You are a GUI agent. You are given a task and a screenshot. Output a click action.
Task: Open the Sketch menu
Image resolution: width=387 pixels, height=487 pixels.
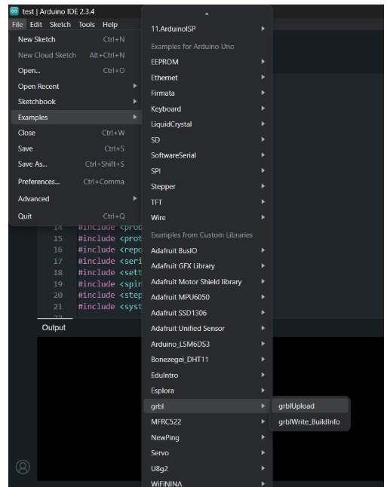[60, 25]
